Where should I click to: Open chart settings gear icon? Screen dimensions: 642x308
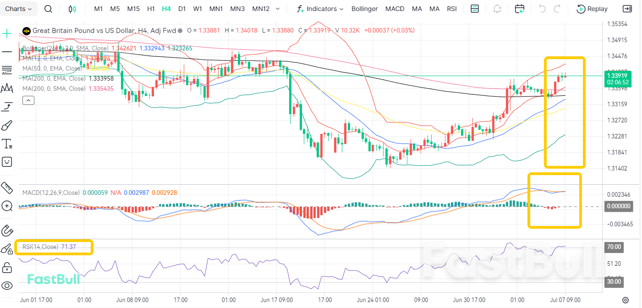point(625,300)
